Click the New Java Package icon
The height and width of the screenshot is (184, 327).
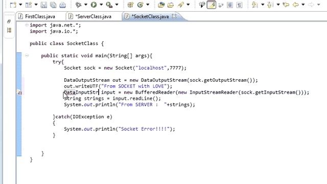coord(130,5)
